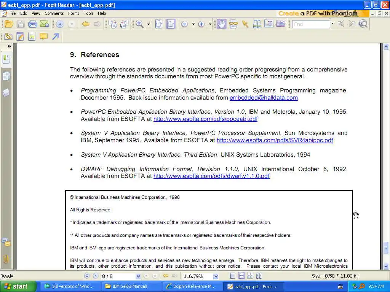
Task: Open the Comments panel icon in sidebar
Action: click(6, 242)
